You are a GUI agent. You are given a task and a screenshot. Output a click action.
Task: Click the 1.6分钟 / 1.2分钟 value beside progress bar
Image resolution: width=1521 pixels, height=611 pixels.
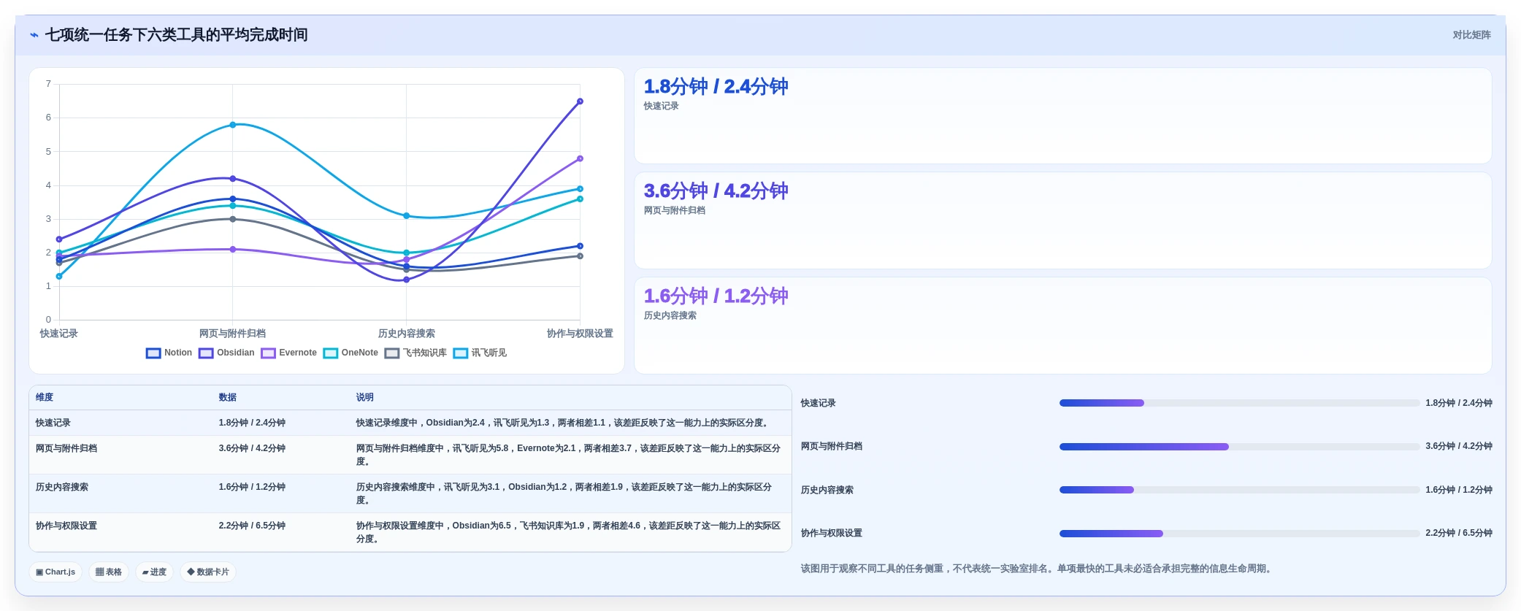coord(1459,490)
